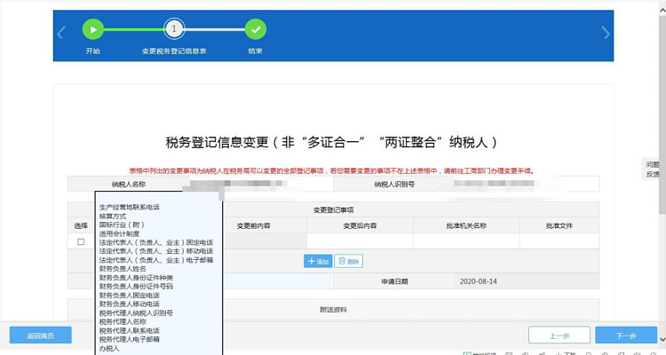The height and width of the screenshot is (355, 666).
Task: Click the 申请日期 label
Action: (x=394, y=281)
